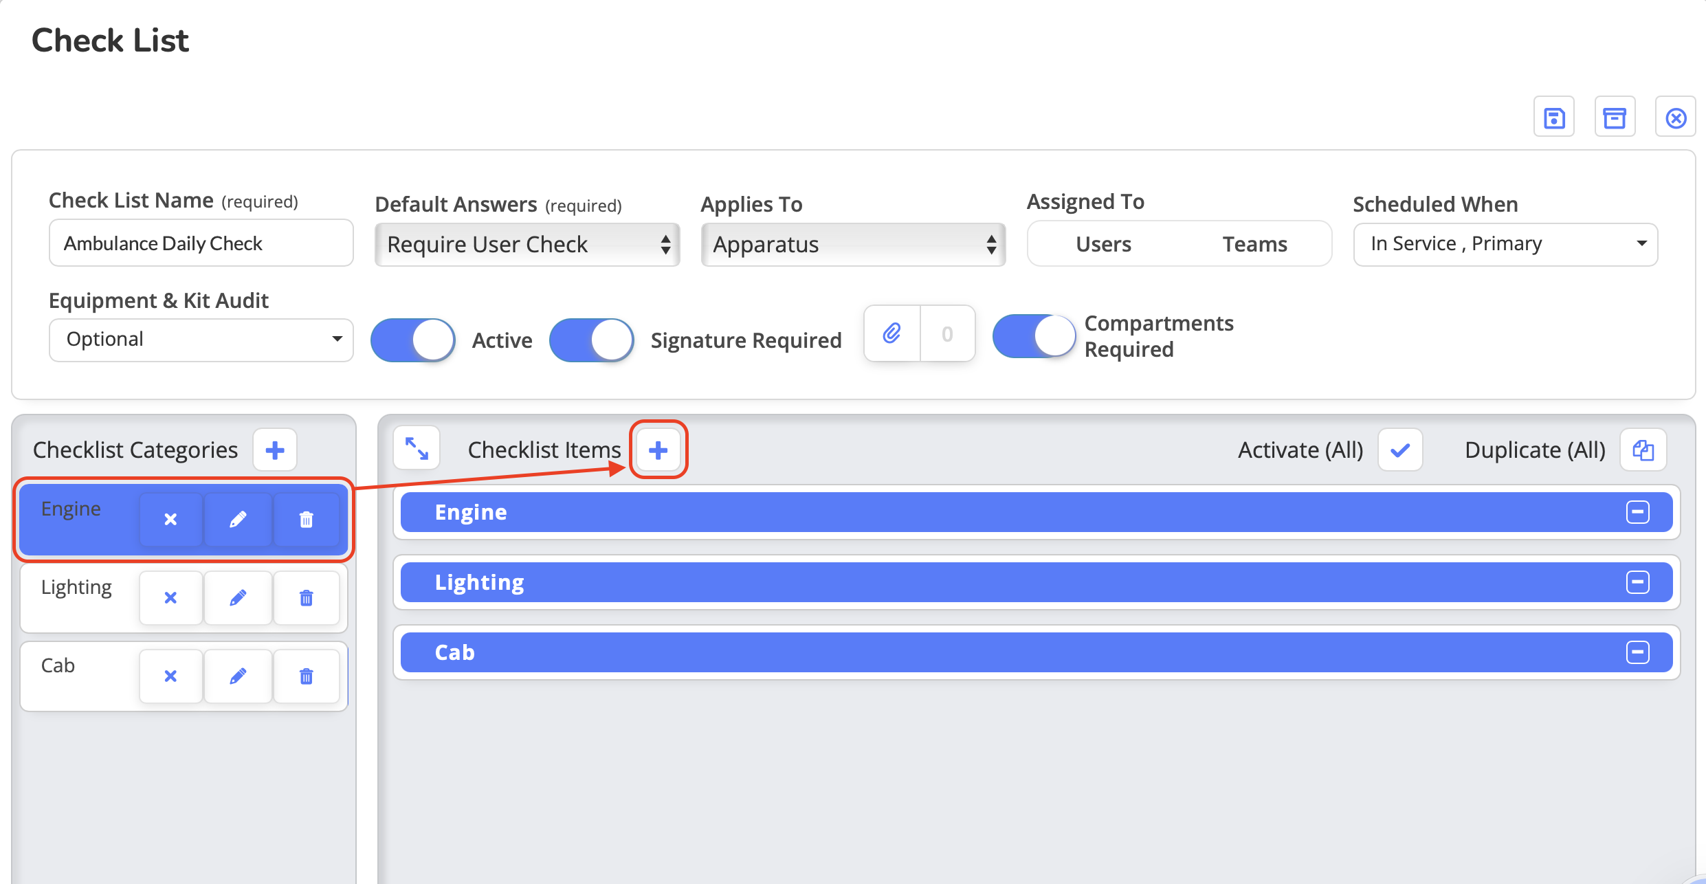The height and width of the screenshot is (884, 1706).
Task: Toggle the Signature Required switch
Action: [592, 340]
